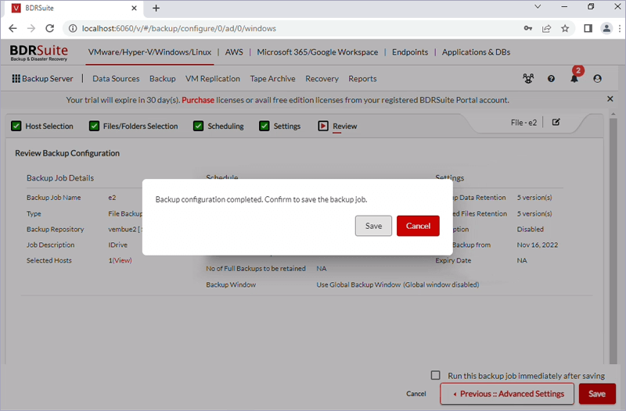This screenshot has height=411, width=626.
Task: Click the bottom-right red Save button
Action: coord(597,394)
